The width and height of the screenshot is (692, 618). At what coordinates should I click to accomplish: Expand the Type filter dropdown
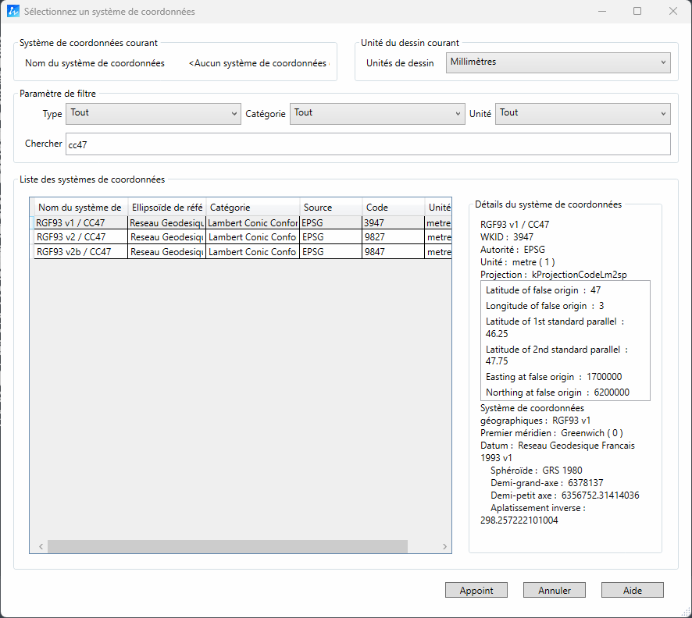[153, 114]
